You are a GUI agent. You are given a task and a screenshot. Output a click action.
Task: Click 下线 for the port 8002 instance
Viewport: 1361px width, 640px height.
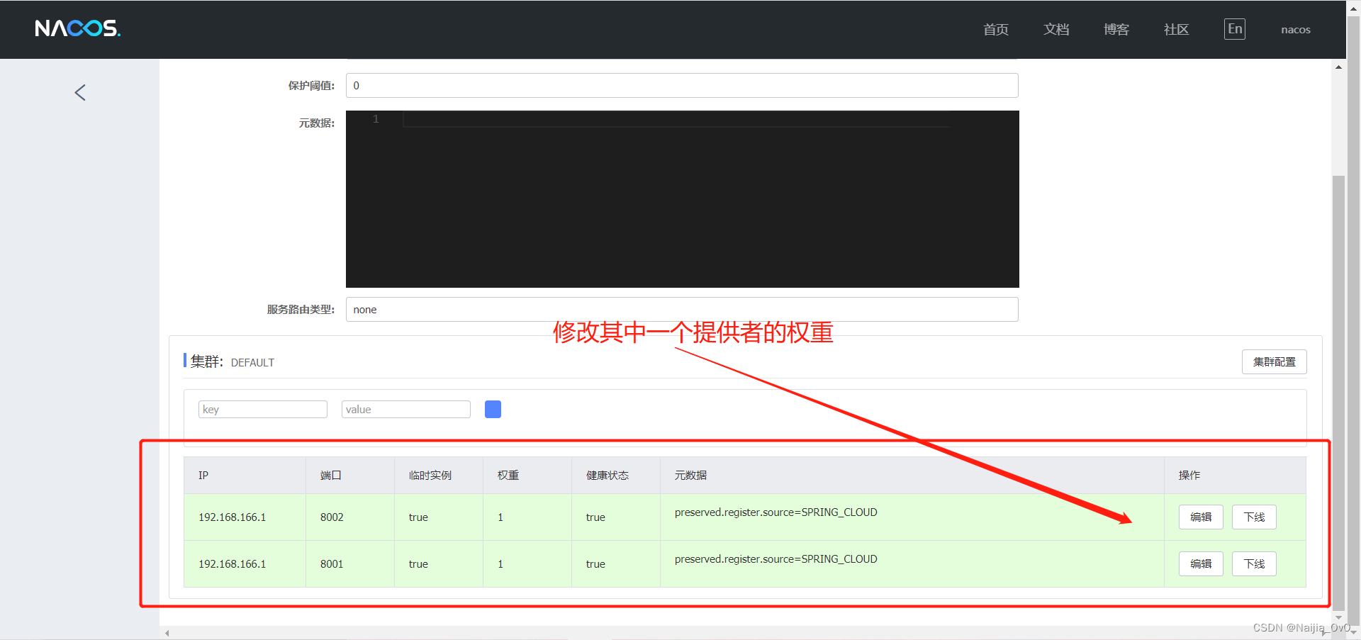pos(1254,517)
